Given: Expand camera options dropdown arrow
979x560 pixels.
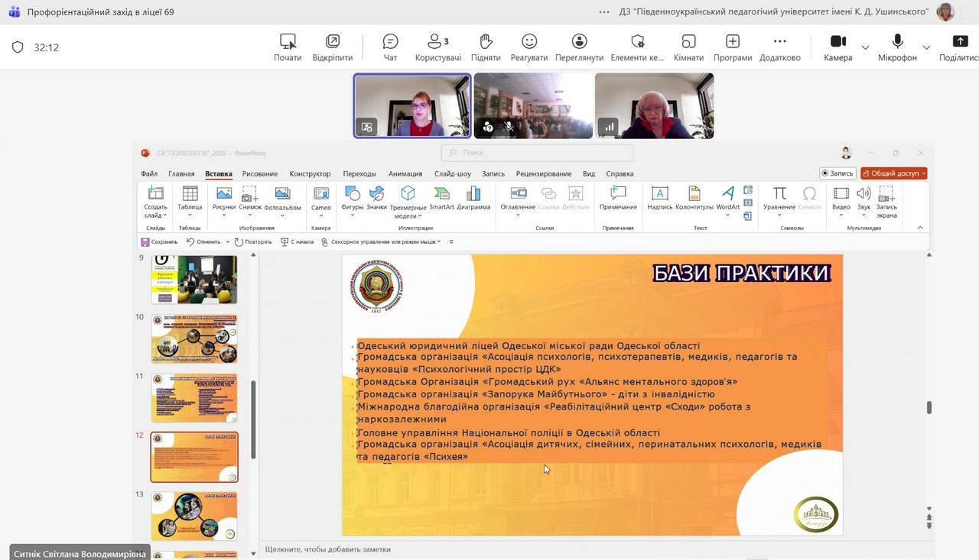Looking at the screenshot, I should 865,47.
